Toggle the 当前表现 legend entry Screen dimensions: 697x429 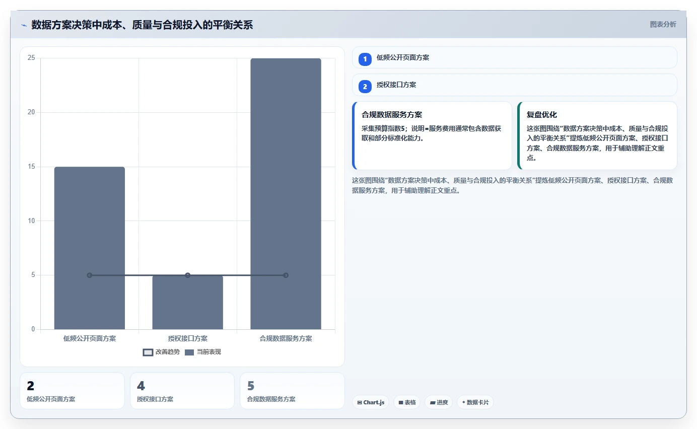tap(203, 352)
